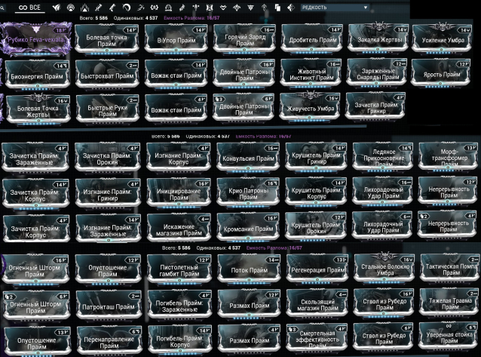The image size is (481, 357).
Task: Select the Уверенная стойка Прайм mod
Action: coord(449,336)
